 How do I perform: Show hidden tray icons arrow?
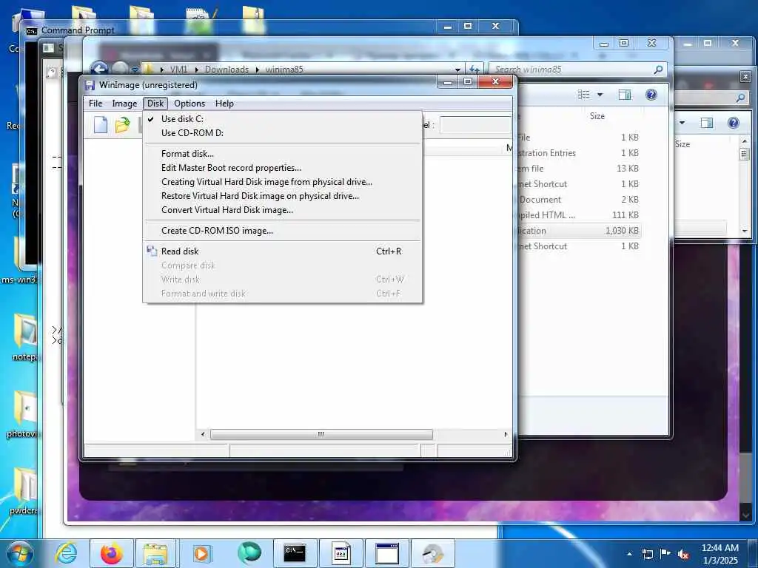(629, 554)
